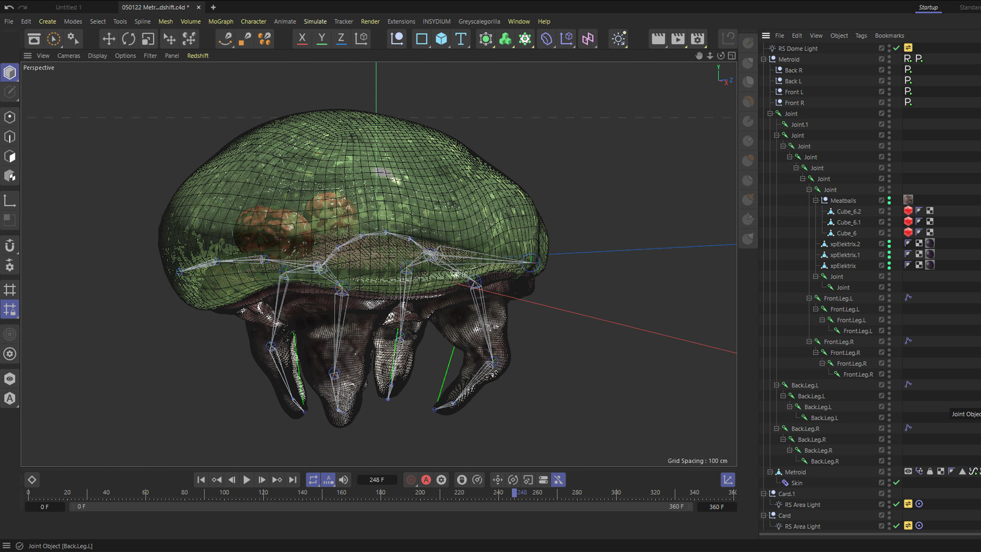Collapse the Front.Leg.L joint tree
This screenshot has height=552, width=981.
pyautogui.click(x=809, y=298)
